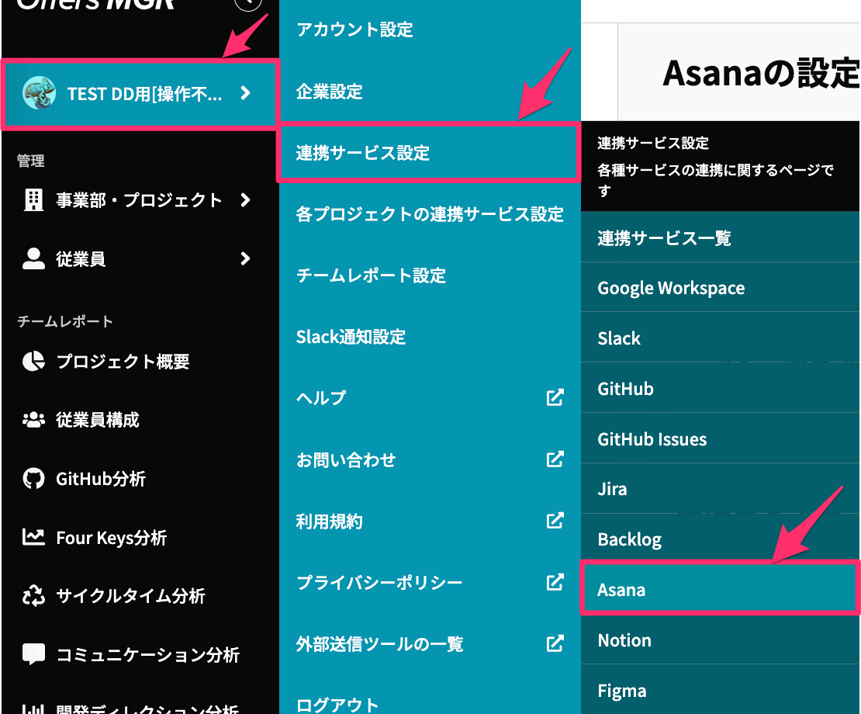
Task: Click the TEST DD workspace avatar image
Action: (x=39, y=93)
